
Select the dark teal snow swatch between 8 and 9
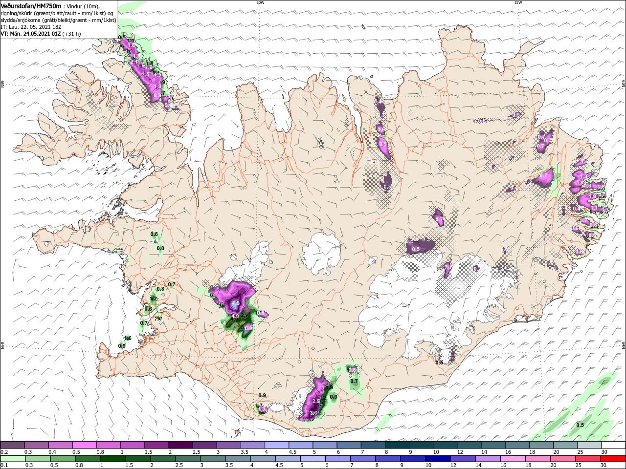click(x=396, y=445)
